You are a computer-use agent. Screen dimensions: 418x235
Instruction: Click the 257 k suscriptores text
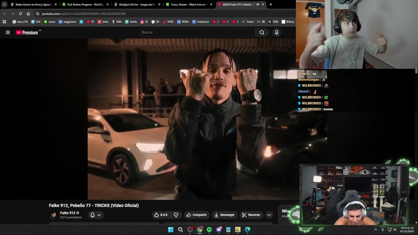[x=71, y=217]
